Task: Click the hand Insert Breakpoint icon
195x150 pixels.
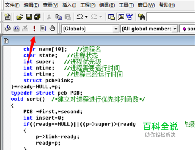Action: click(52, 28)
